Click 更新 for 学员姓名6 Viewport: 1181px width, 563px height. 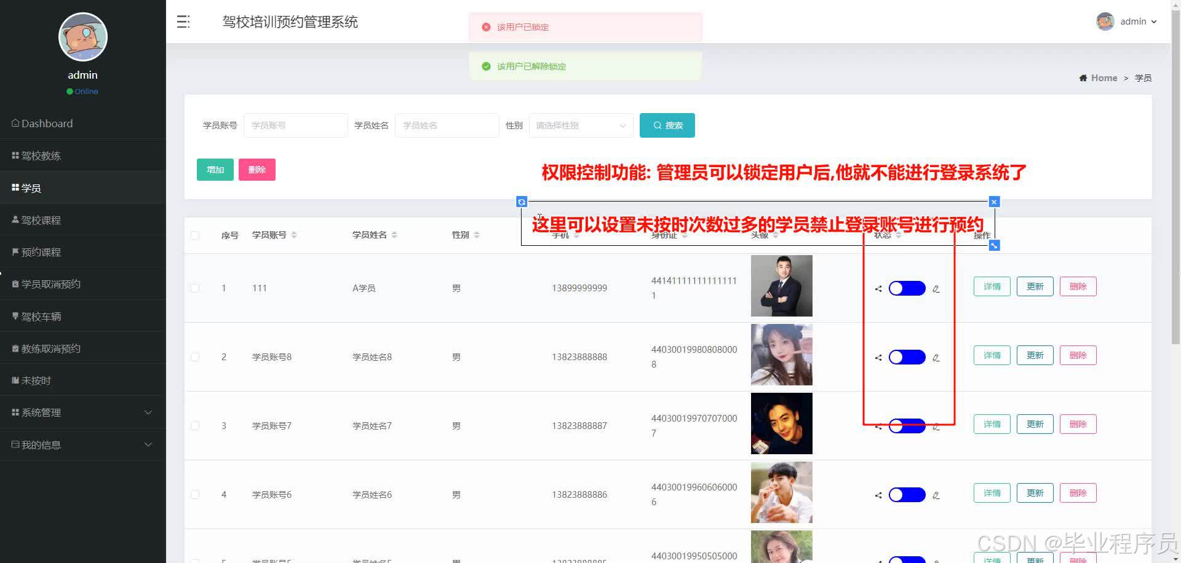(1035, 493)
